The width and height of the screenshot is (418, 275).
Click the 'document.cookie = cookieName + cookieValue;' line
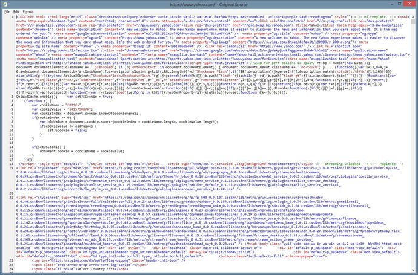pos(82,151)
